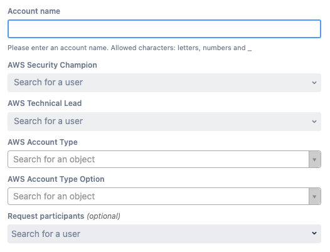The image size is (330, 252).
Task: Open the Request participants user dropdown
Action: (164, 234)
